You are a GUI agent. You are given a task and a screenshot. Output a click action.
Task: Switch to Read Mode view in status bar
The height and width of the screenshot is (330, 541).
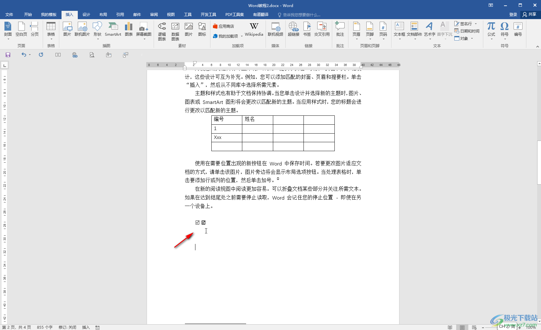[x=450, y=327]
